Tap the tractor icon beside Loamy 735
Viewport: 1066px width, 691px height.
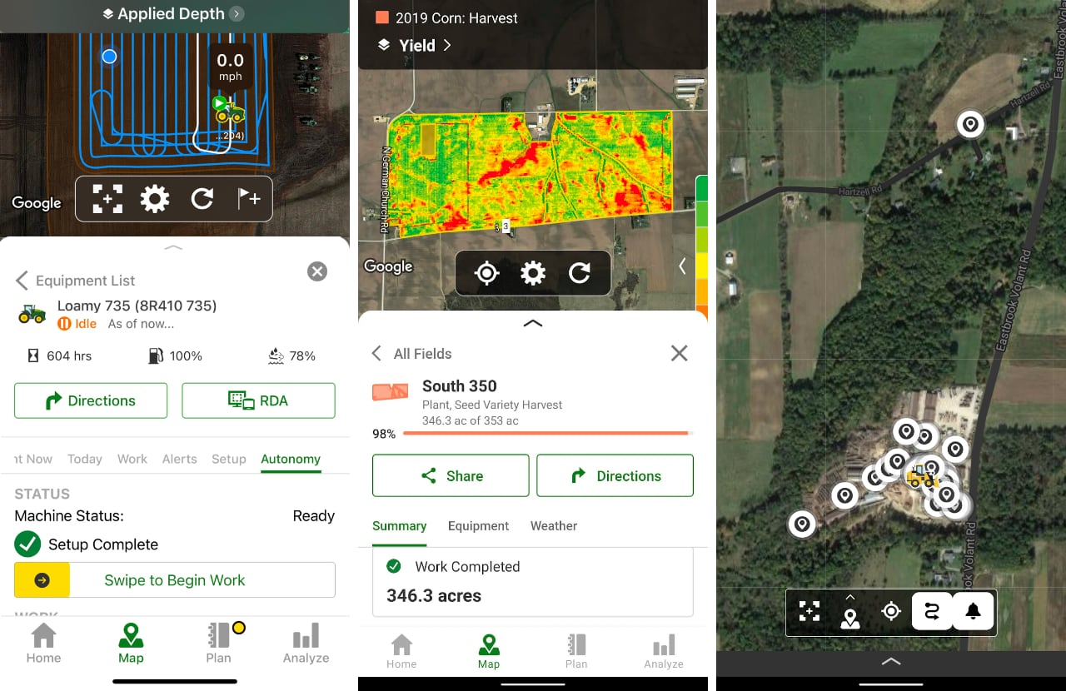pyautogui.click(x=32, y=313)
